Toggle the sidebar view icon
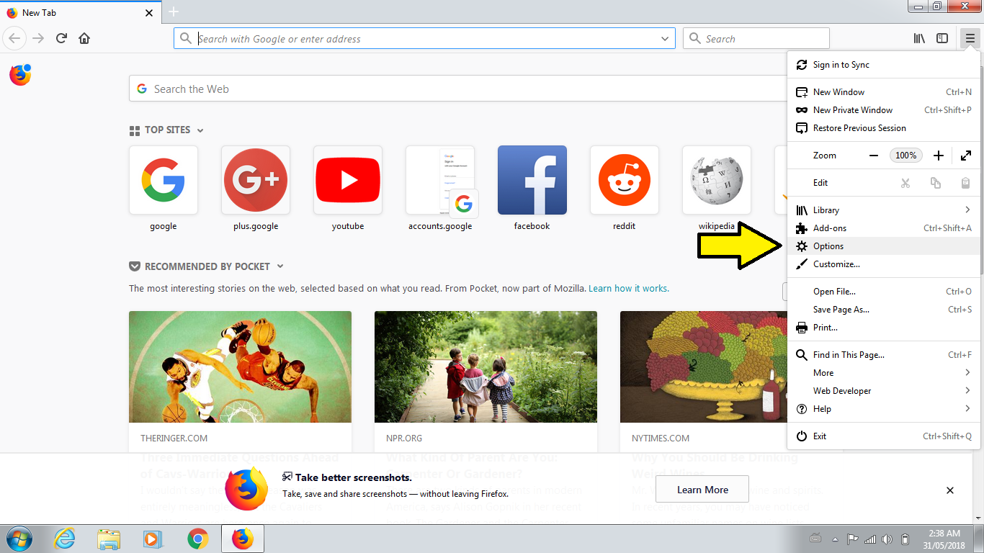Image resolution: width=984 pixels, height=553 pixels. pos(942,38)
